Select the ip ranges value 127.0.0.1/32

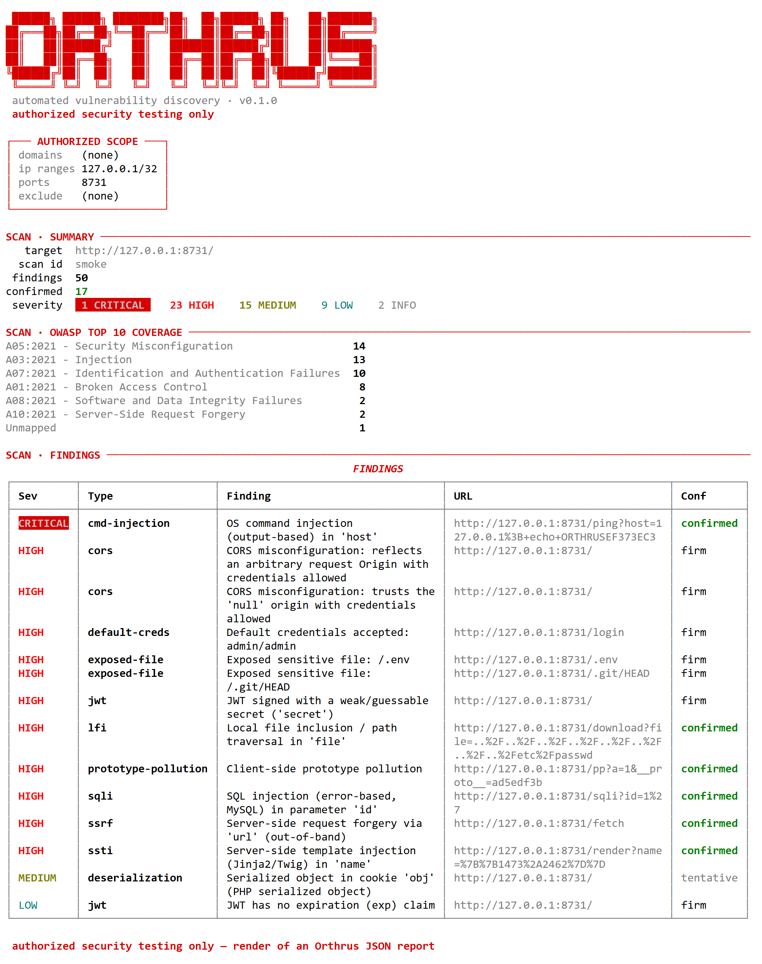coord(119,169)
